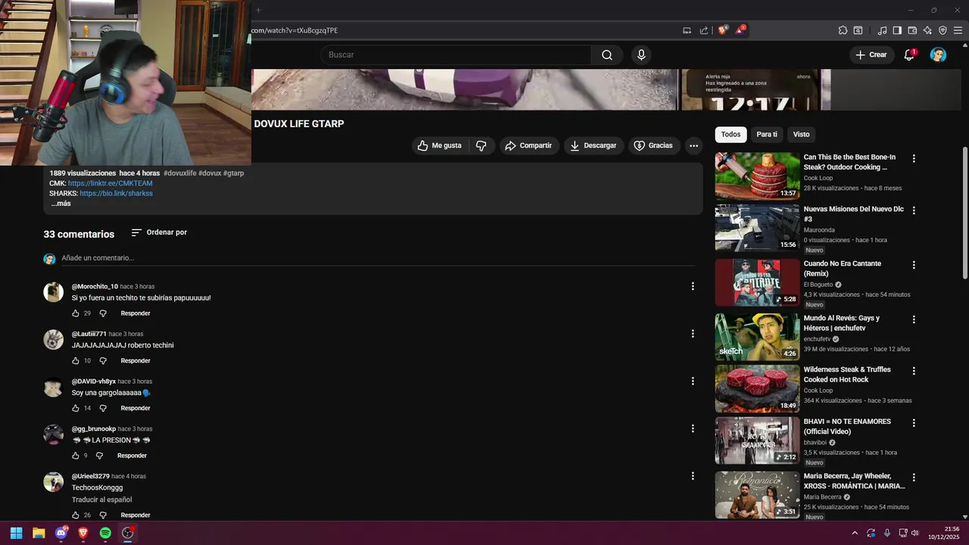Dislike the video with thumbs-down
This screenshot has height=545, width=969.
(481, 145)
